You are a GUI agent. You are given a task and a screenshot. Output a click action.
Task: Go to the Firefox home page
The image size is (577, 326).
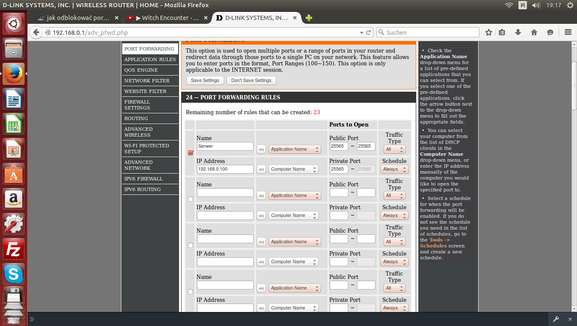534,32
